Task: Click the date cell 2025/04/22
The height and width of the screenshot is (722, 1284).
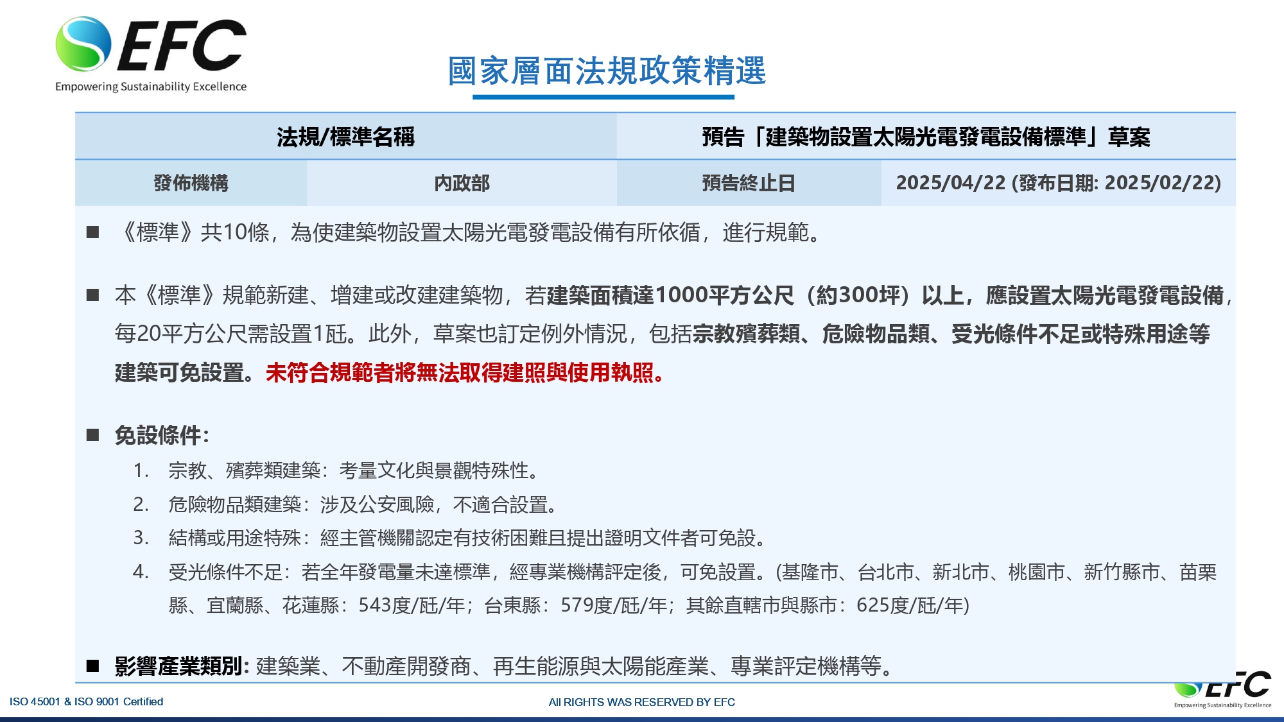Action: point(1058,183)
